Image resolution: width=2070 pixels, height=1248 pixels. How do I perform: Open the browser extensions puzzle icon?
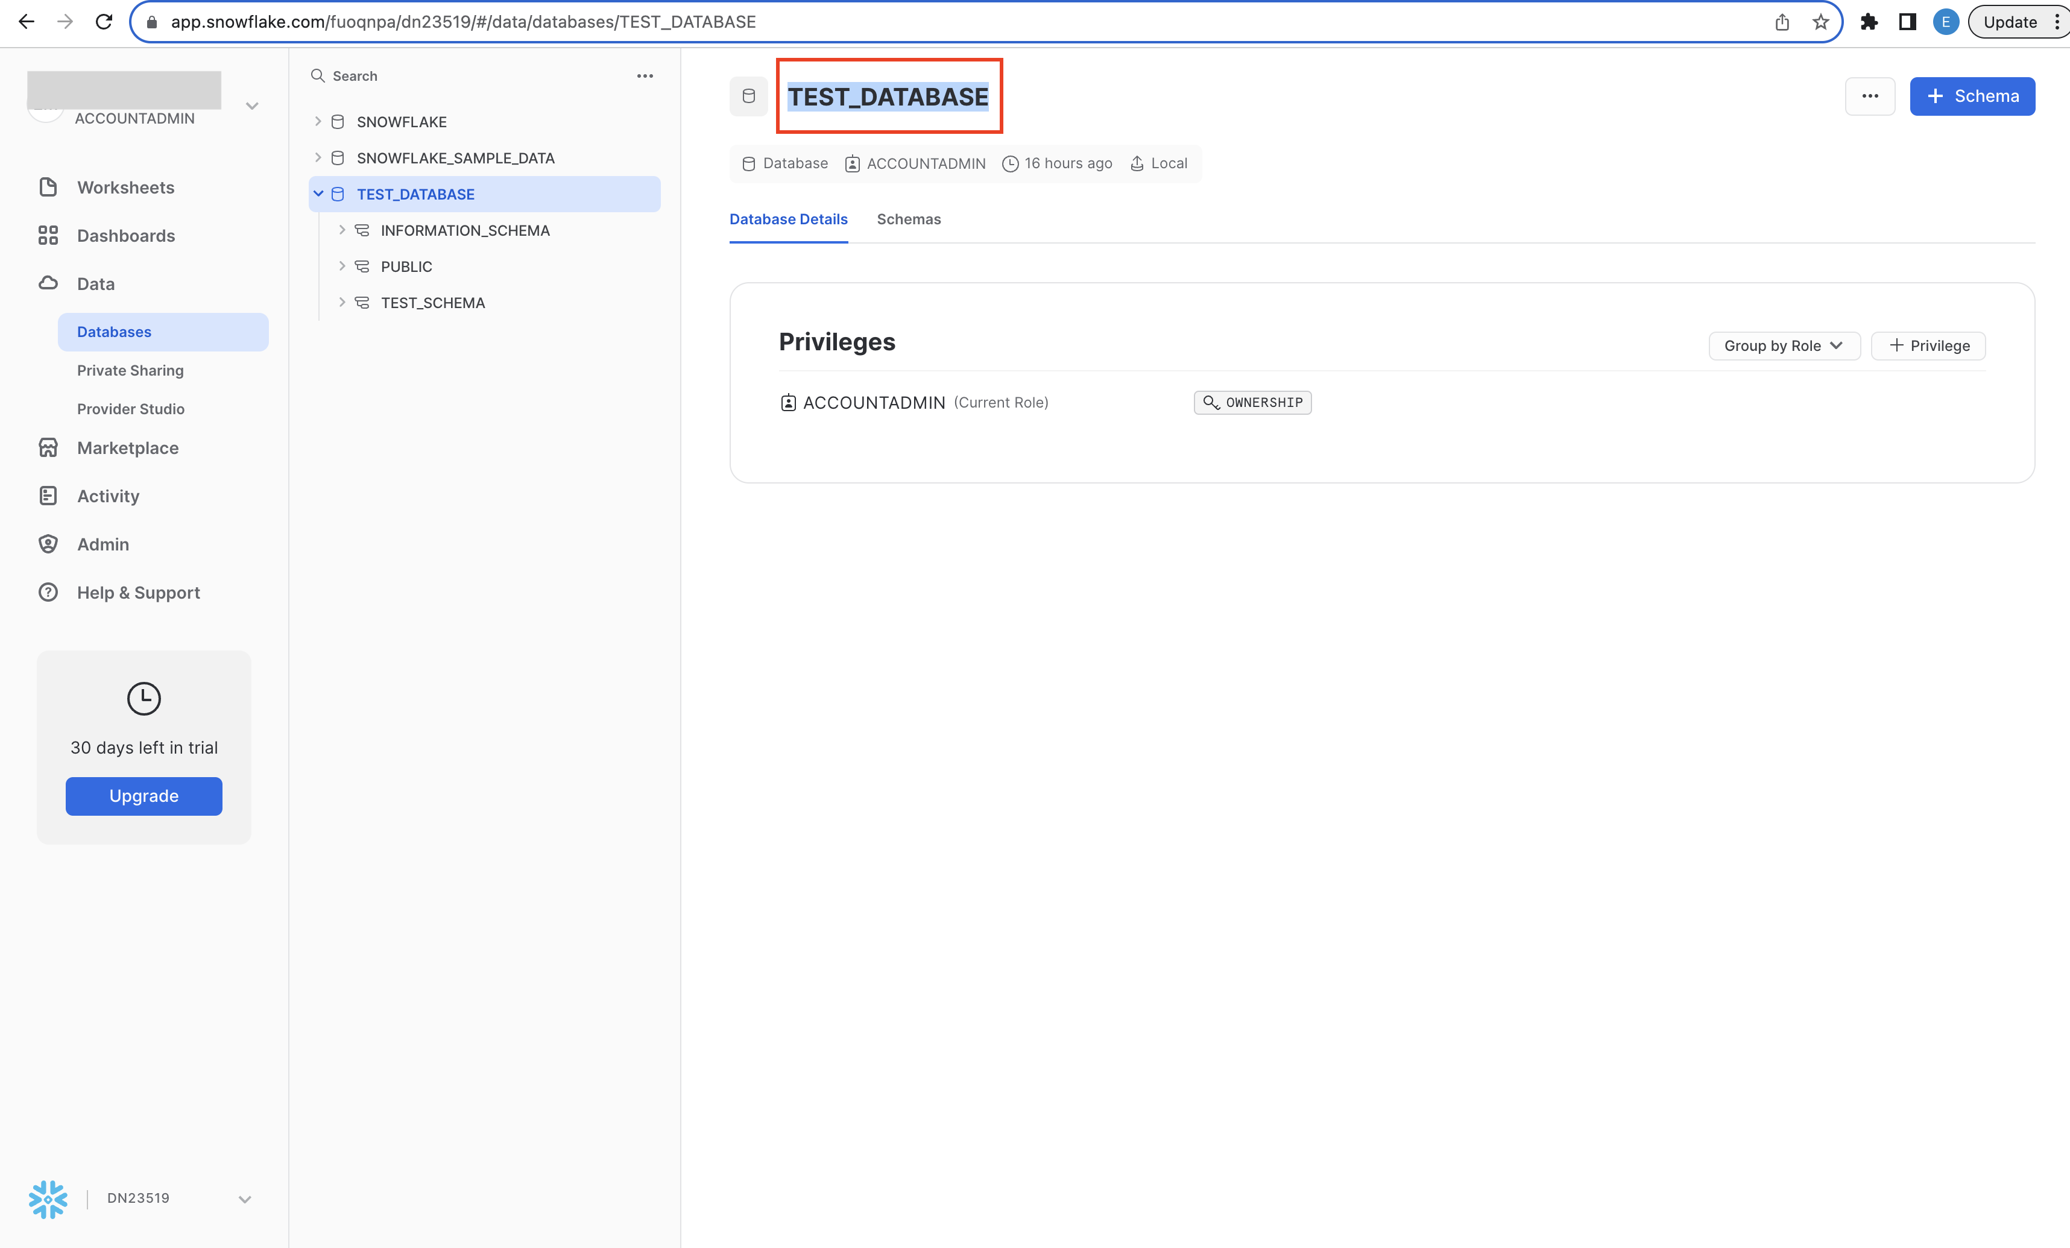(x=1869, y=22)
